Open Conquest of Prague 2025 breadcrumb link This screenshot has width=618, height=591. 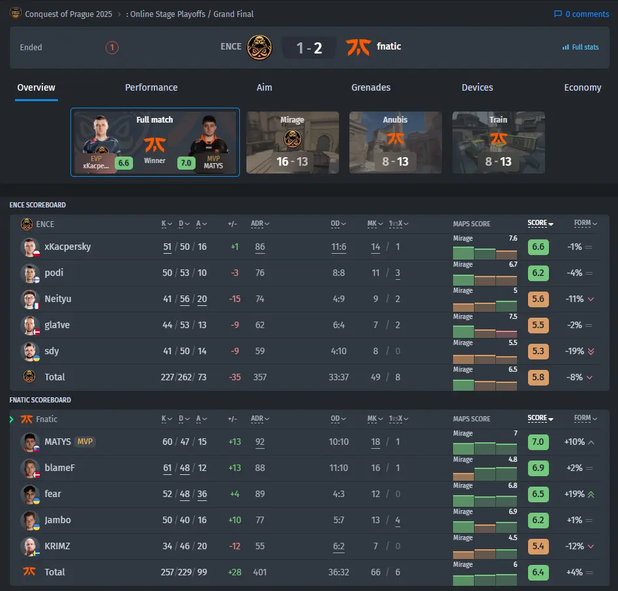(x=68, y=14)
